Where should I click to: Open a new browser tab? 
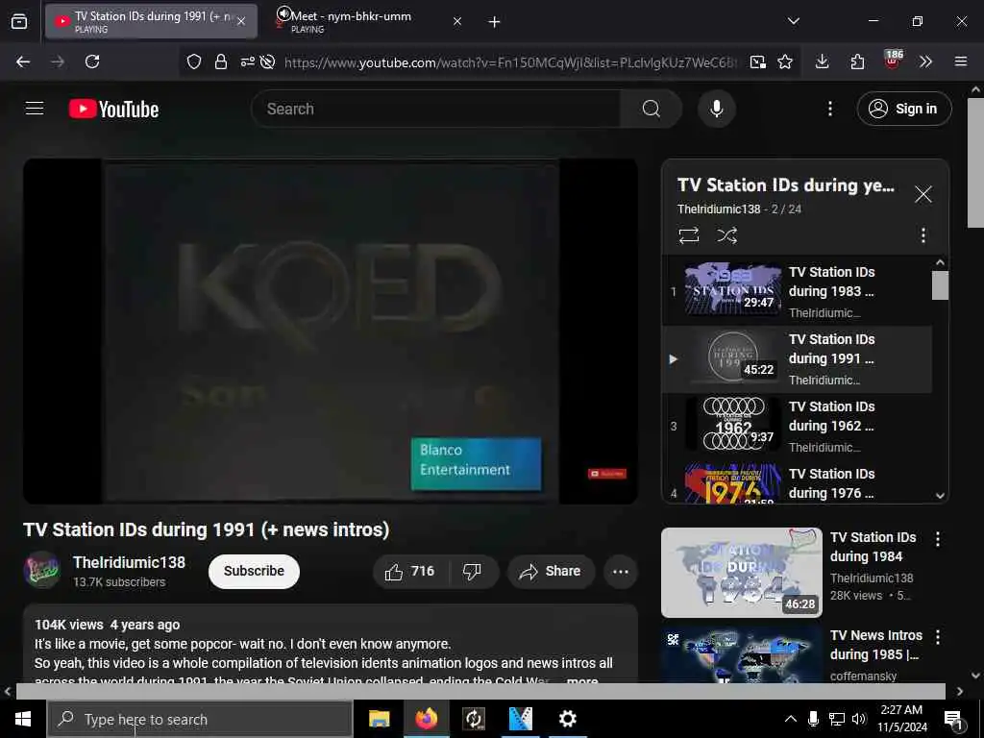pos(494,22)
